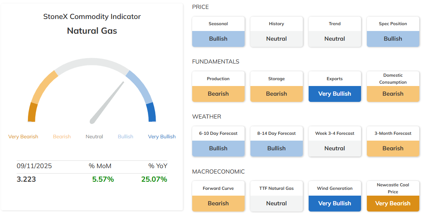422x215 pixels.
Task: Click the grey Neutral gauge arc
Action: tap(92, 62)
